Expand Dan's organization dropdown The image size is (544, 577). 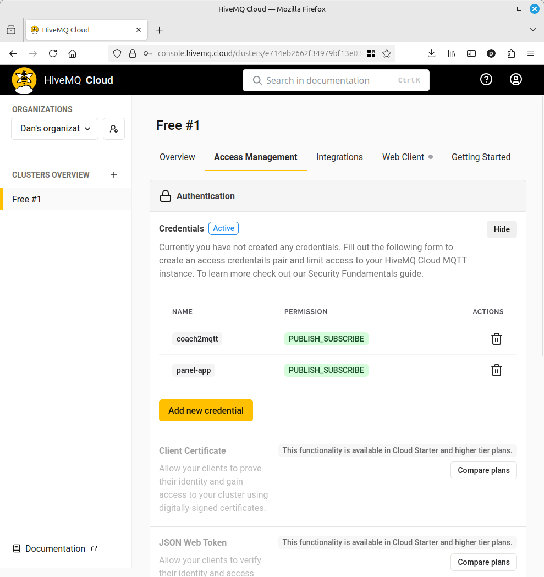point(54,129)
